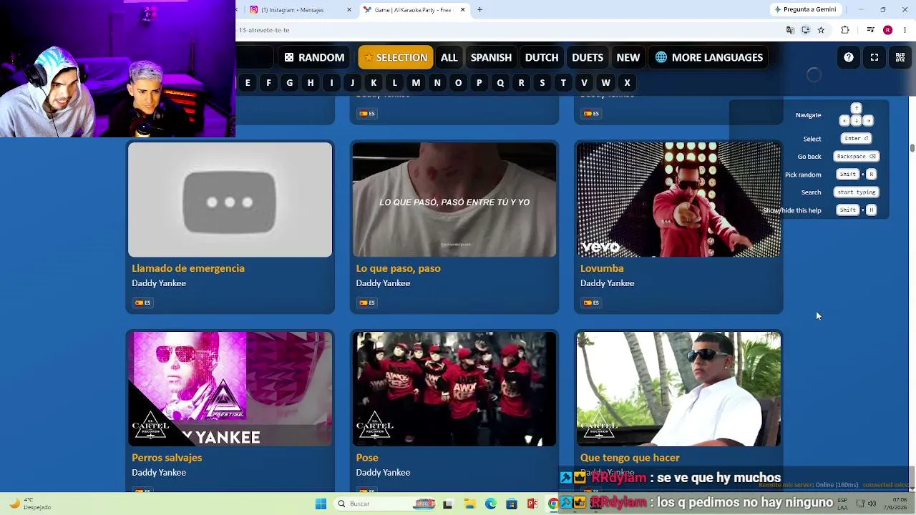Open Que tengo que hacer thumbnail
The height and width of the screenshot is (515, 916).
(x=678, y=389)
